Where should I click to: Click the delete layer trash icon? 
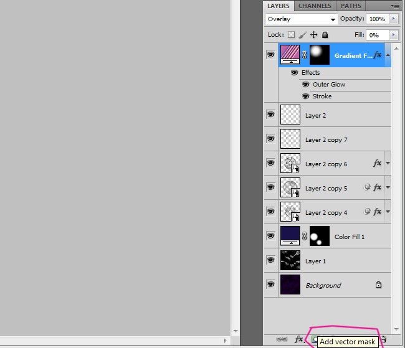coord(384,339)
